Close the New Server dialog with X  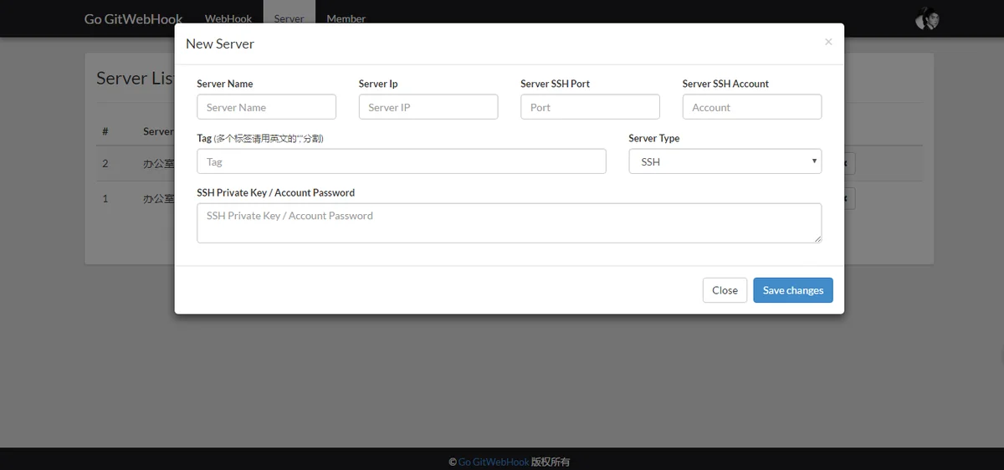click(828, 42)
